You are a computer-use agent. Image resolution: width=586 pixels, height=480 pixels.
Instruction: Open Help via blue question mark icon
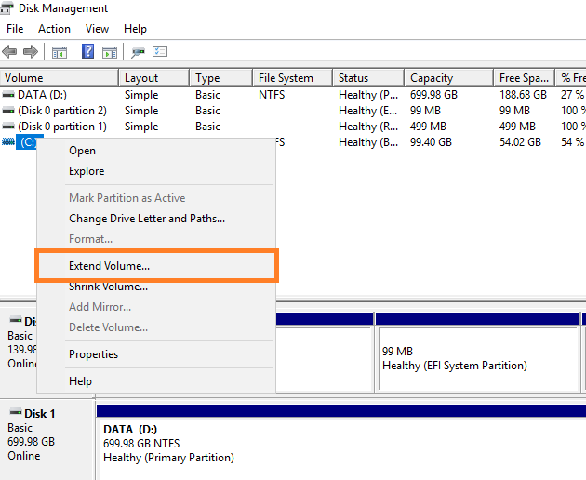[88, 52]
